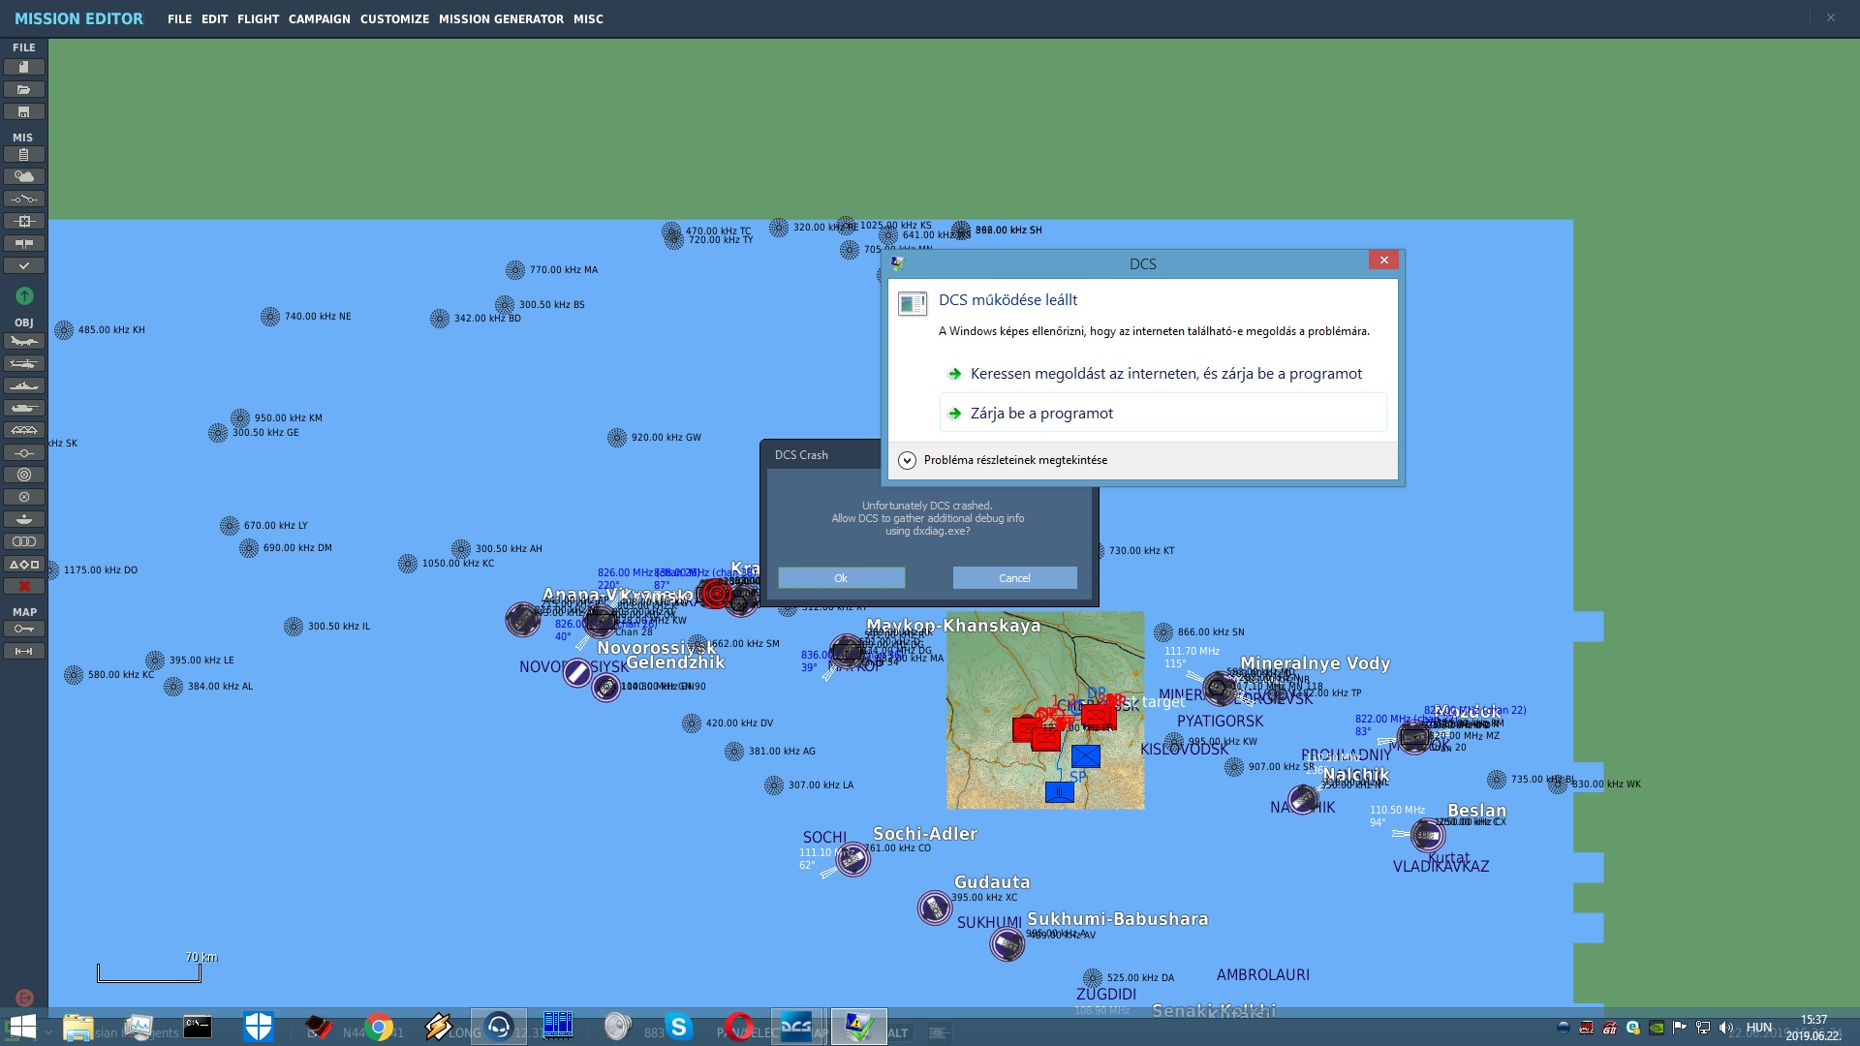Click the Gudauta airfield icon on map
Viewport: 1860px width, 1046px height.
point(935,908)
